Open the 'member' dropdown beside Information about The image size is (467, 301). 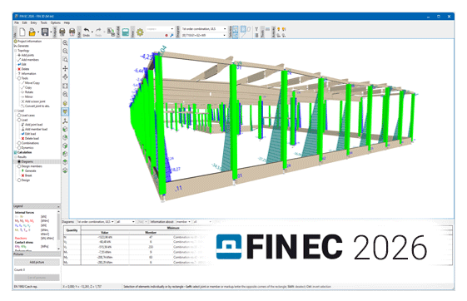[x=183, y=222]
